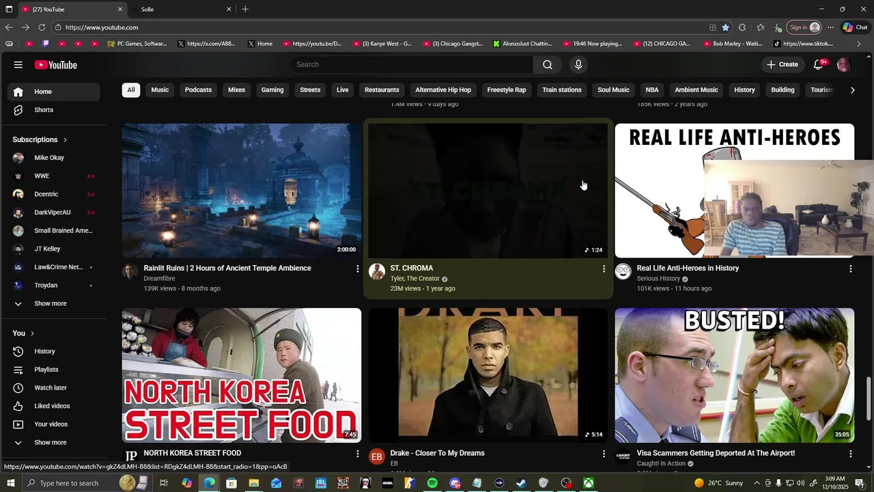Select the Alternative Hip Hop chip
874x492 pixels.
click(x=443, y=90)
